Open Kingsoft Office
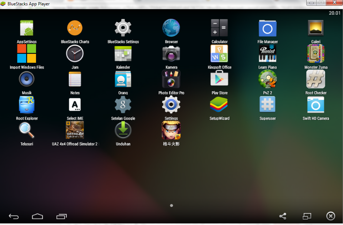 [x=219, y=53]
